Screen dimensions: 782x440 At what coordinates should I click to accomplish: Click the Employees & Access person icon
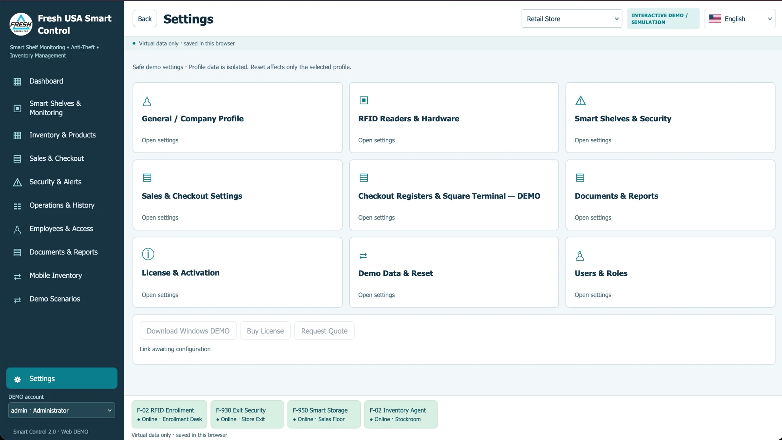pos(17,230)
